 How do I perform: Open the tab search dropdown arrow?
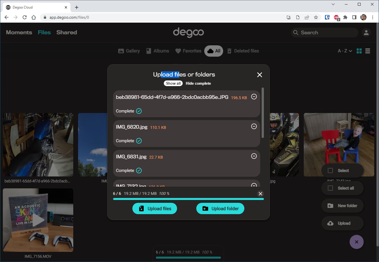coord(333,4)
